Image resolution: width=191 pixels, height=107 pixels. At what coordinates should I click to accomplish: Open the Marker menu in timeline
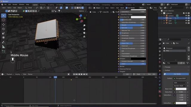coord(30,74)
